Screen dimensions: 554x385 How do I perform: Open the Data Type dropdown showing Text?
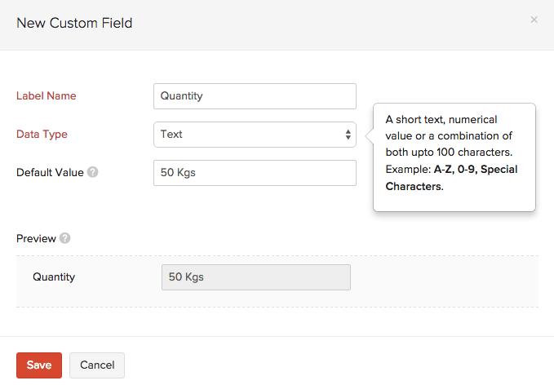(x=254, y=135)
